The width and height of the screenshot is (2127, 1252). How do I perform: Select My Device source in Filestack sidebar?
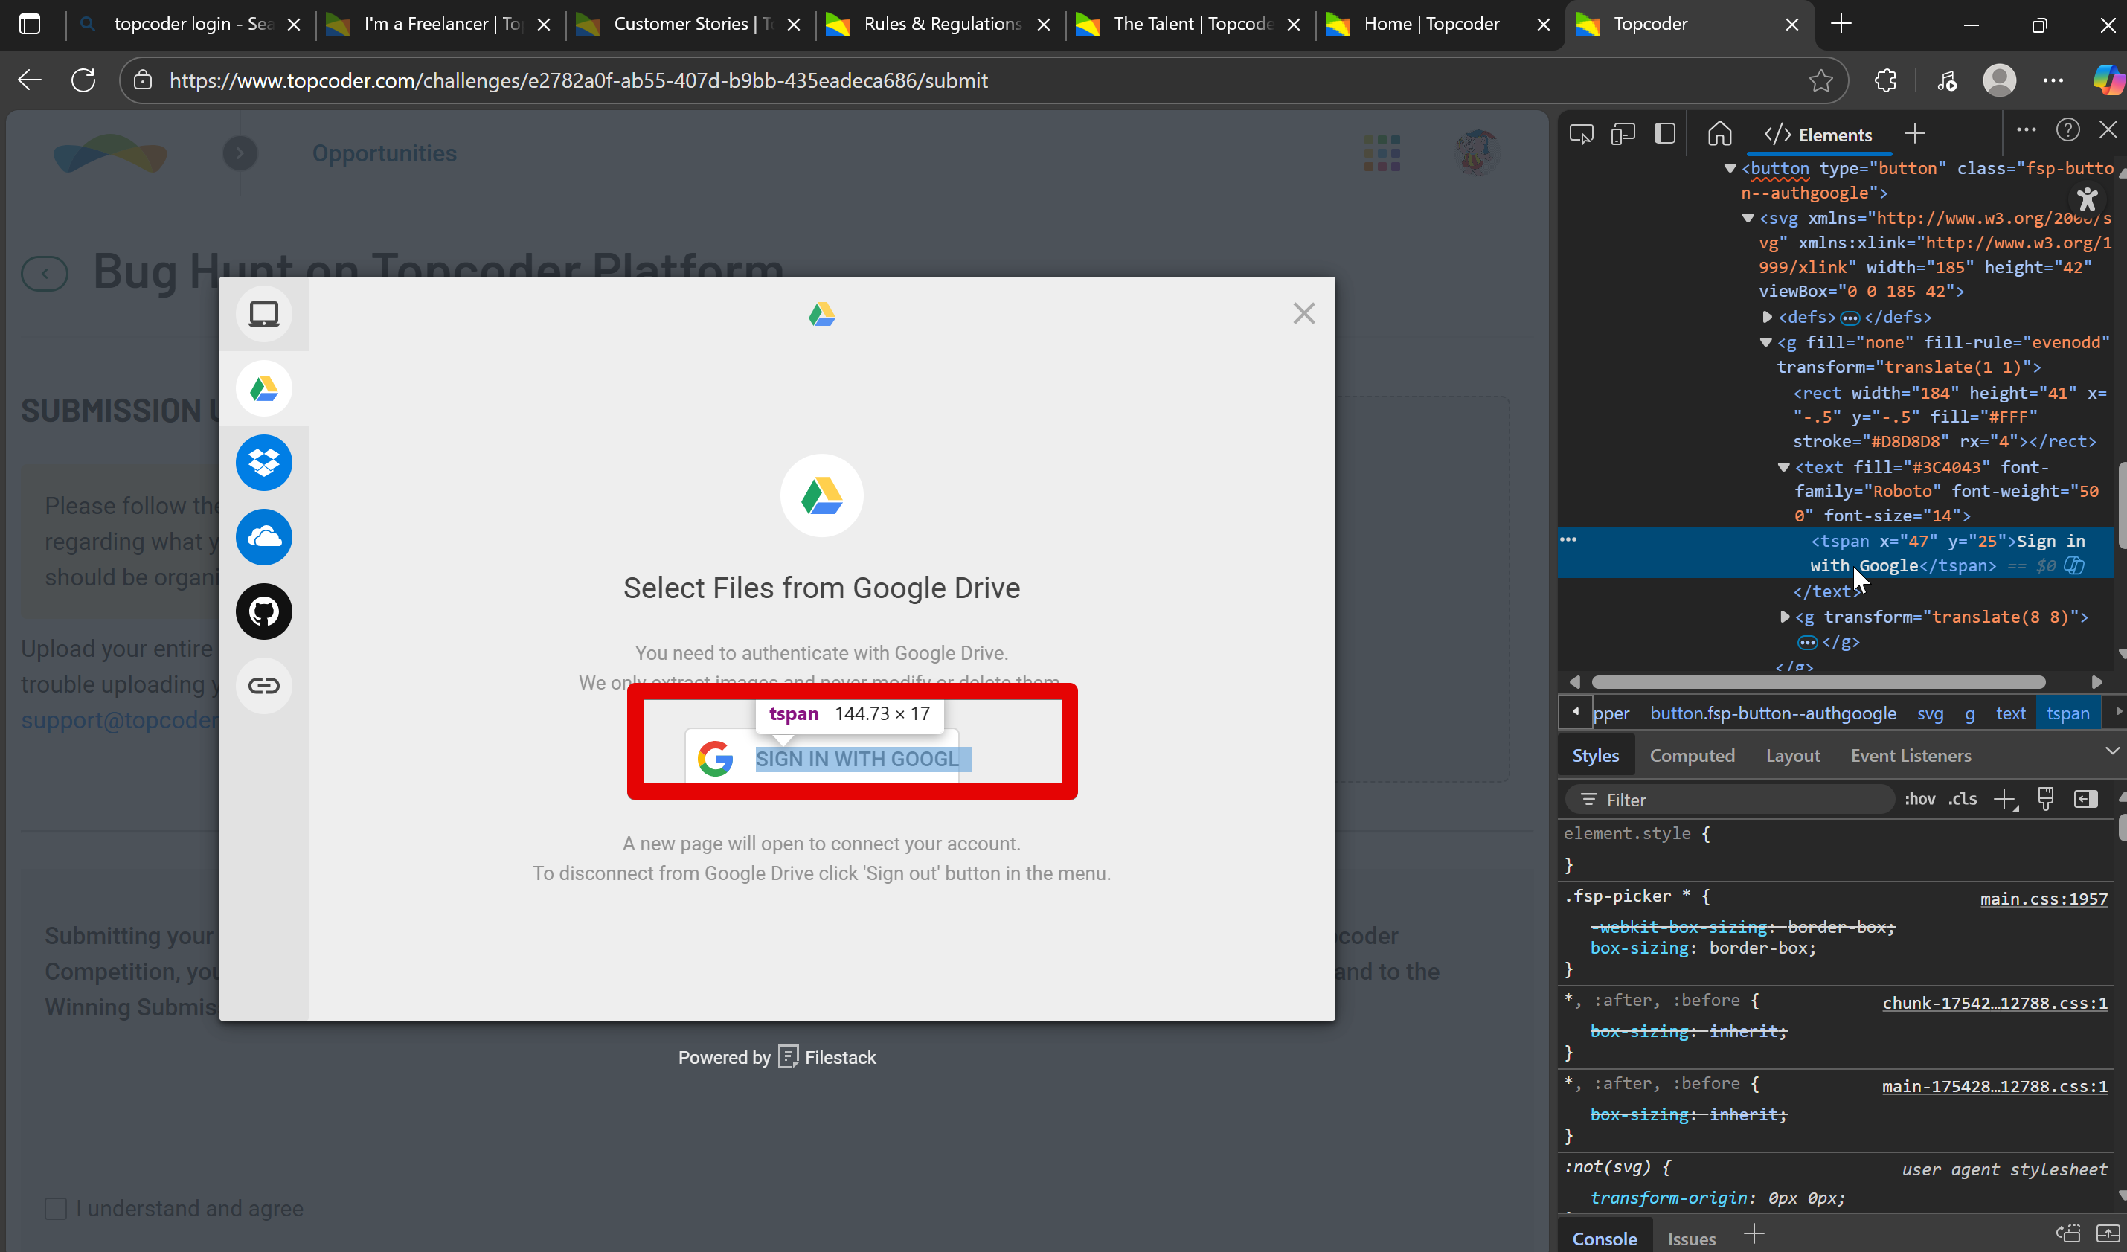click(x=263, y=314)
